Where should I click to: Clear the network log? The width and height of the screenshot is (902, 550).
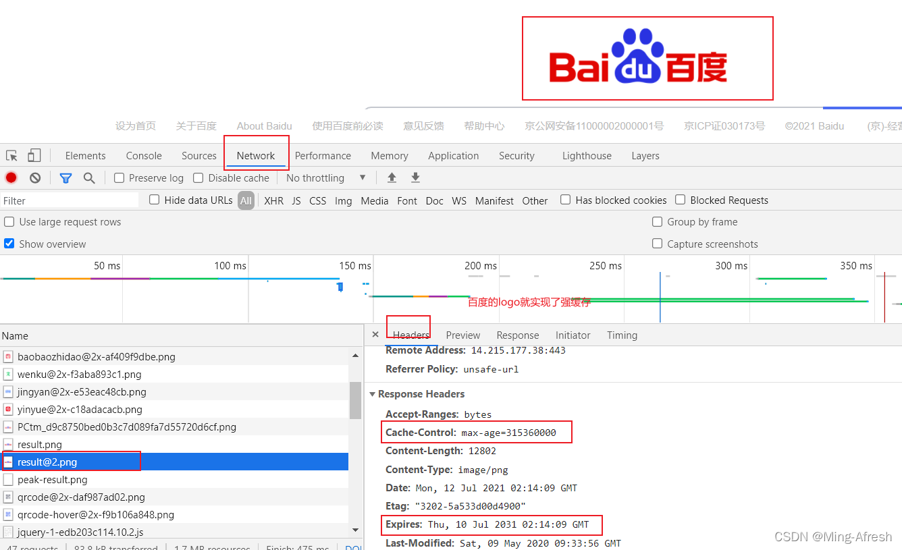(x=35, y=177)
